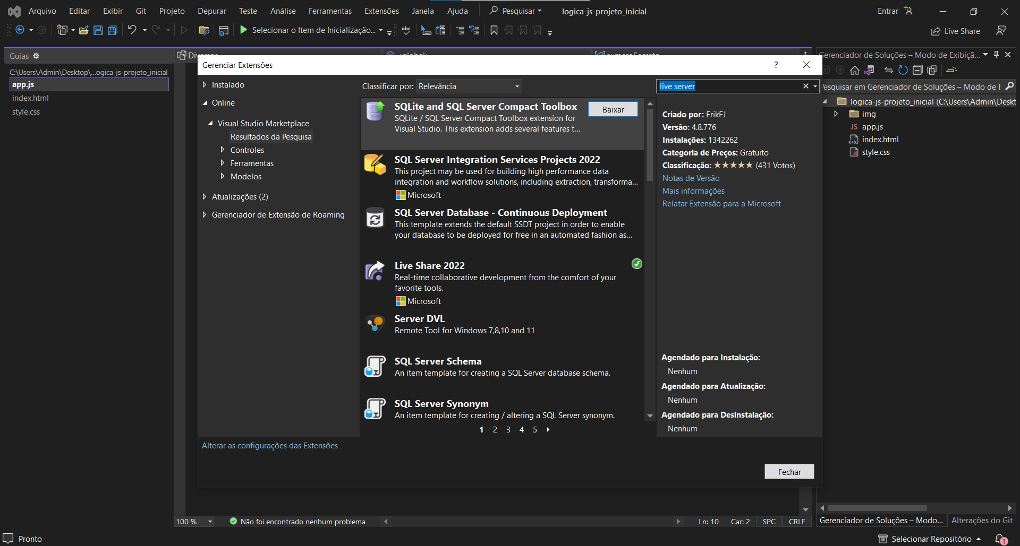Switch to the Alterações do Git tab
The height and width of the screenshot is (546, 1020).
click(x=982, y=521)
